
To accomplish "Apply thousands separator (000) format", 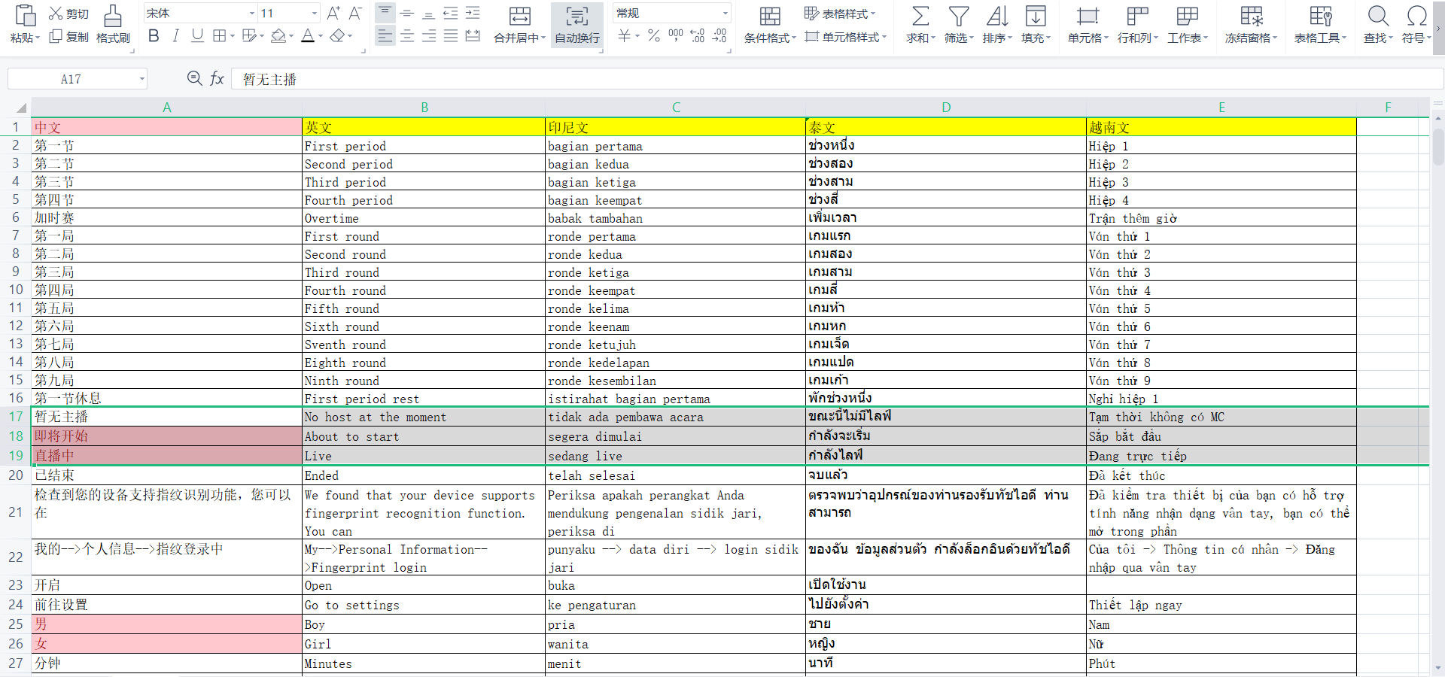I will (x=676, y=35).
